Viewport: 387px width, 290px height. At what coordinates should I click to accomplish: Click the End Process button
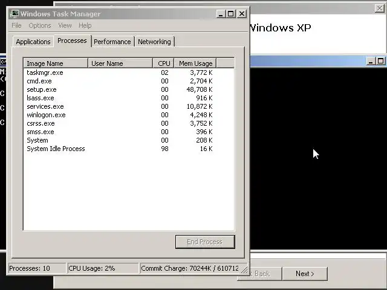pyautogui.click(x=205, y=242)
